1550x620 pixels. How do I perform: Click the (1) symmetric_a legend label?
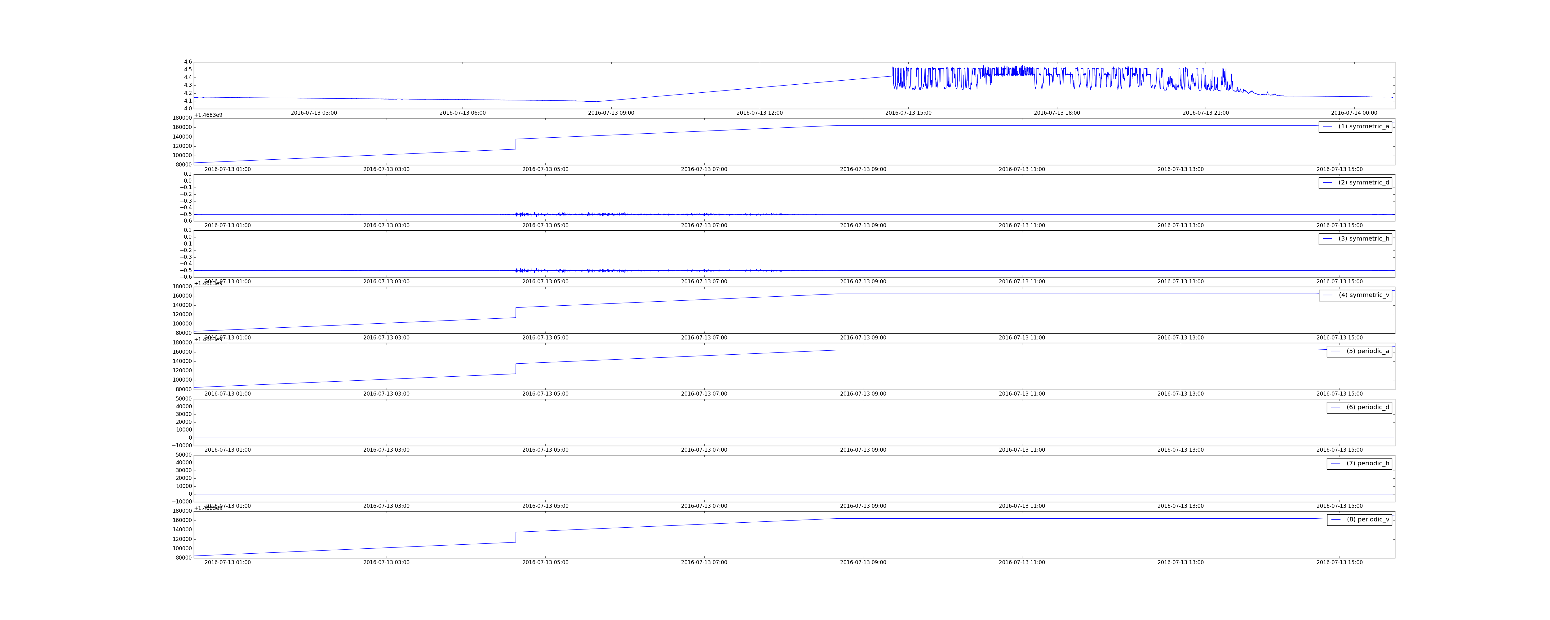(x=1363, y=126)
